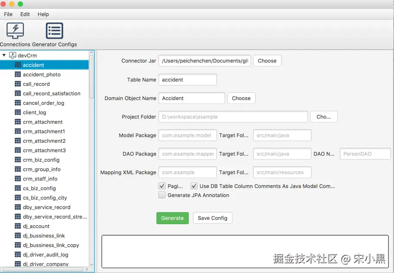Click the devCrm database connection icon
Screen dimensions: 394x273
pyautogui.click(x=13, y=55)
